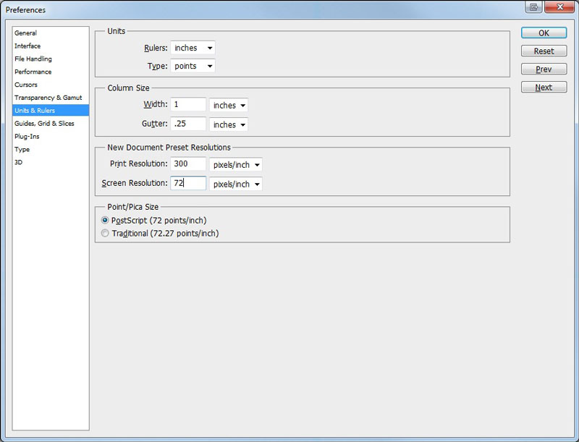Click the Next button
Image resolution: width=579 pixels, height=442 pixels.
(544, 88)
